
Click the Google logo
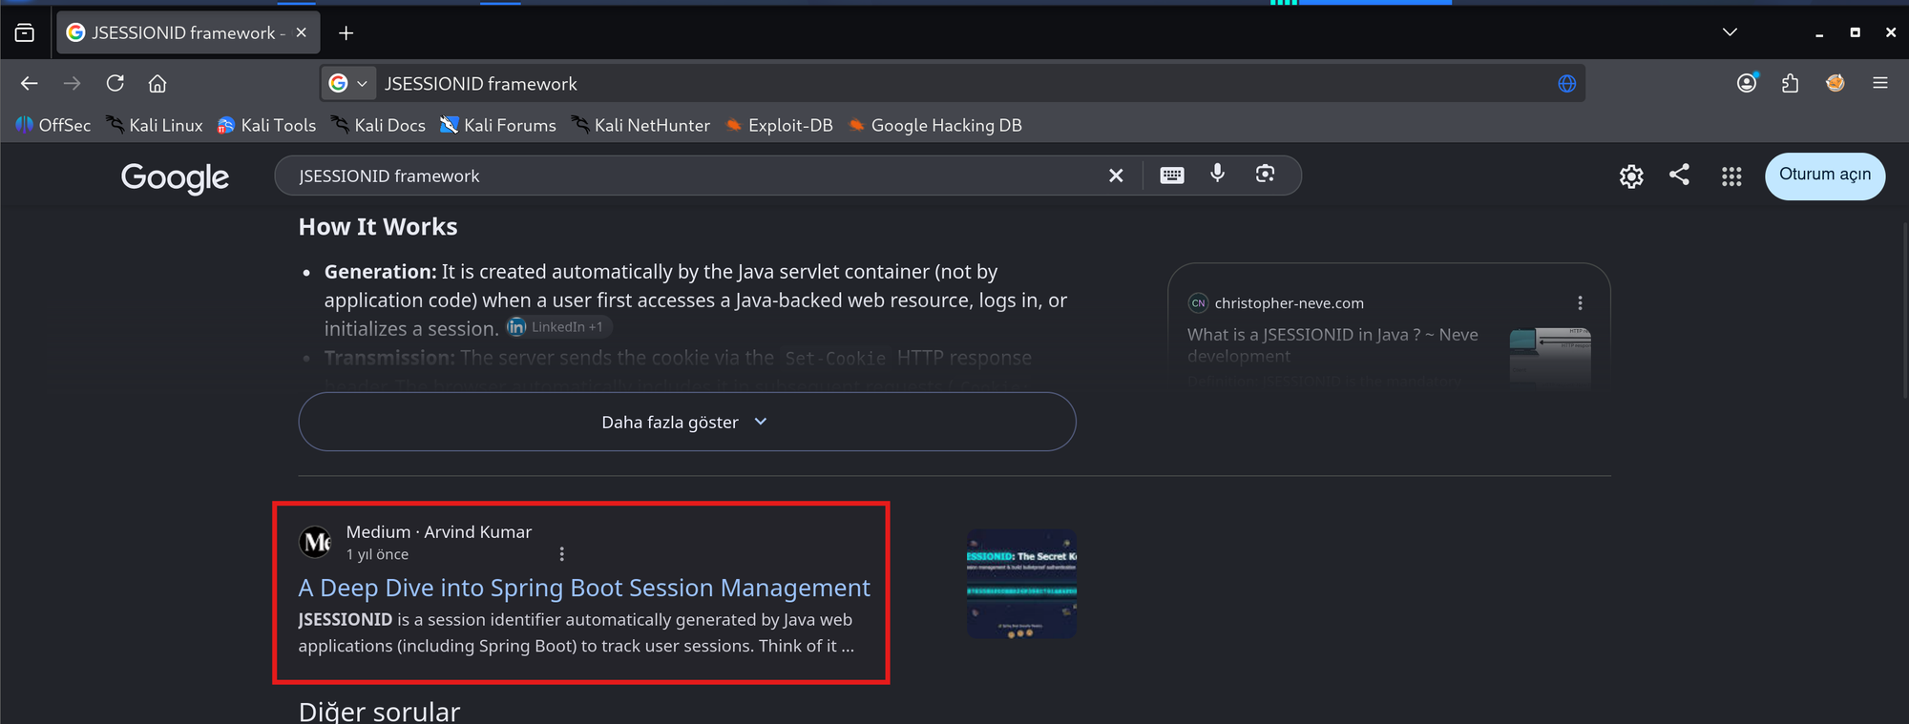coord(175,176)
